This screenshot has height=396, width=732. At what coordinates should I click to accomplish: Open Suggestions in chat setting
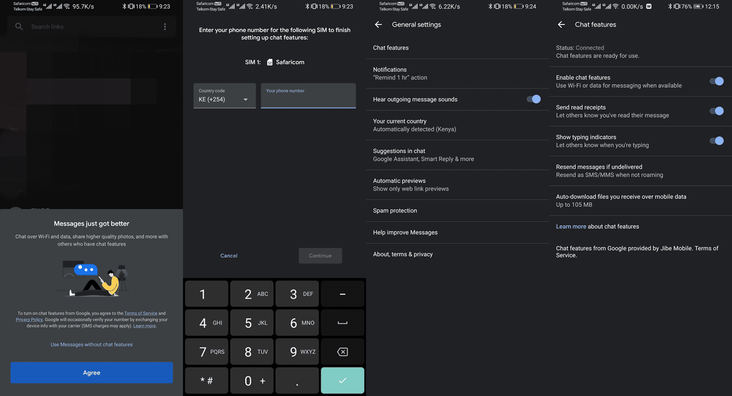click(457, 155)
